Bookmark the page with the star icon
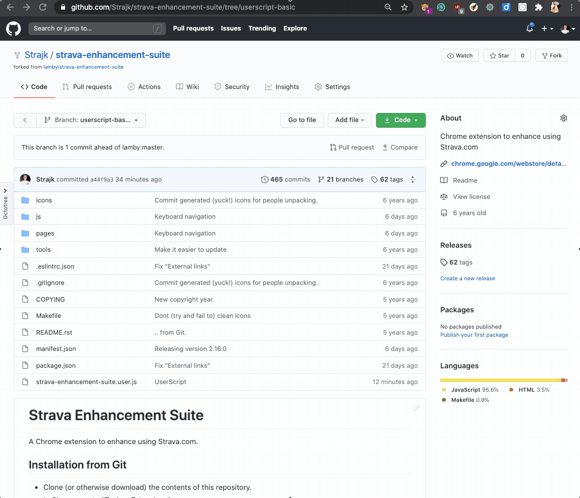 [404, 7]
